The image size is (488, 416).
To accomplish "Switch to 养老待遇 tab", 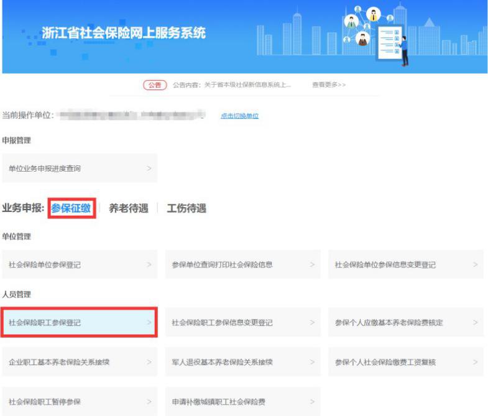I will (x=129, y=209).
